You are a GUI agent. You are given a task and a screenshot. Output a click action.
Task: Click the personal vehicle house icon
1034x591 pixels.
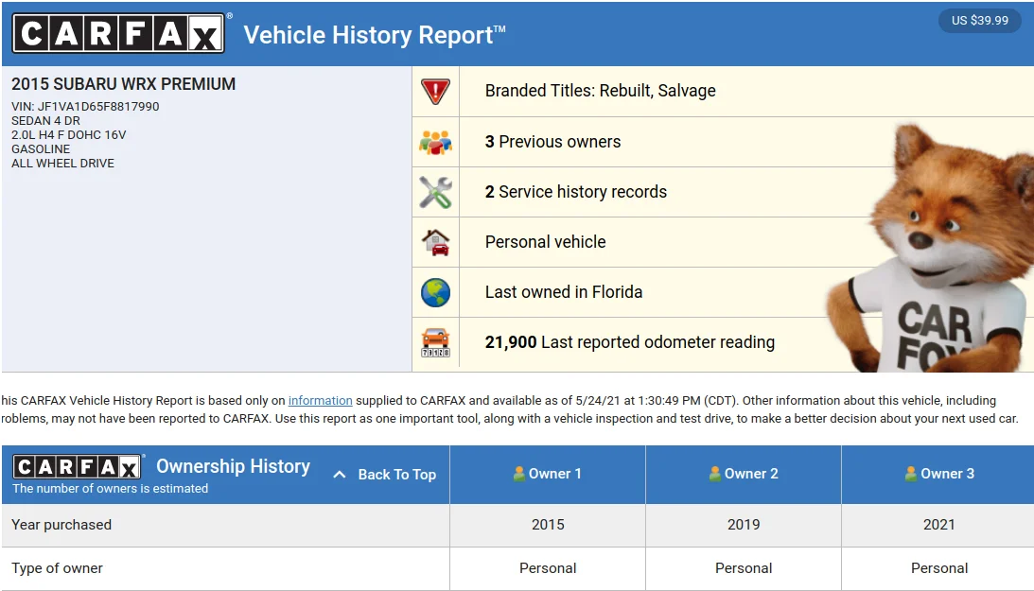point(435,242)
